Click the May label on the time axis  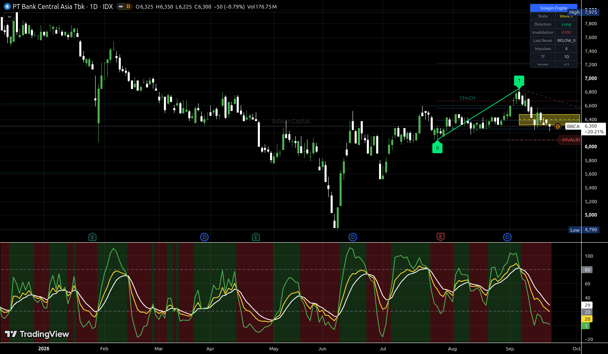coord(274,349)
